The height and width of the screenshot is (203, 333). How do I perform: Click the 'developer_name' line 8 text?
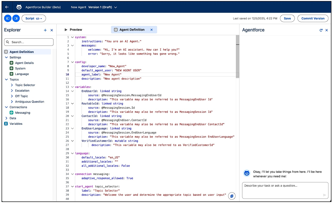[104, 66]
